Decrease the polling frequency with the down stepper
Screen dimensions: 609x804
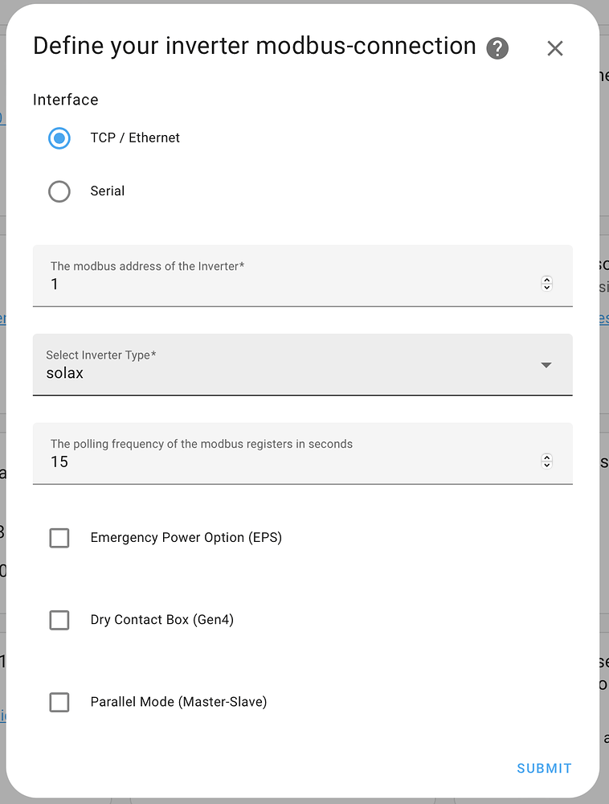coord(546,465)
